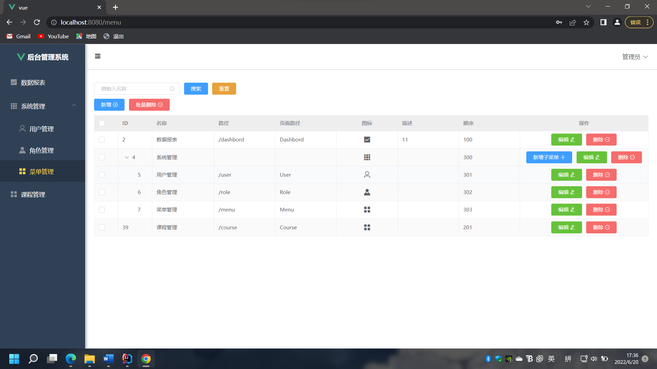Open YouTube bookmark
The image size is (657, 369).
53,36
